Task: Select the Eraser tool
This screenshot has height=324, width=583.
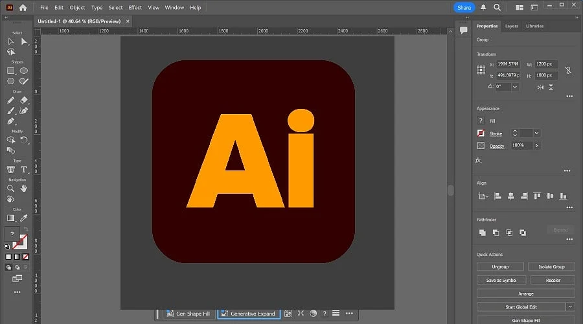Action: point(24,100)
